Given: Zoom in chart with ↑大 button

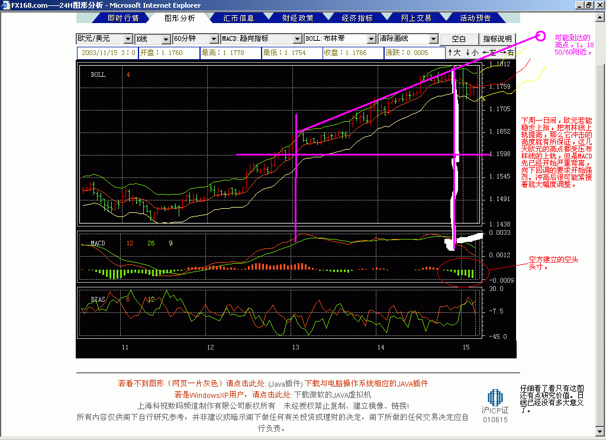Looking at the screenshot, I should (x=454, y=53).
